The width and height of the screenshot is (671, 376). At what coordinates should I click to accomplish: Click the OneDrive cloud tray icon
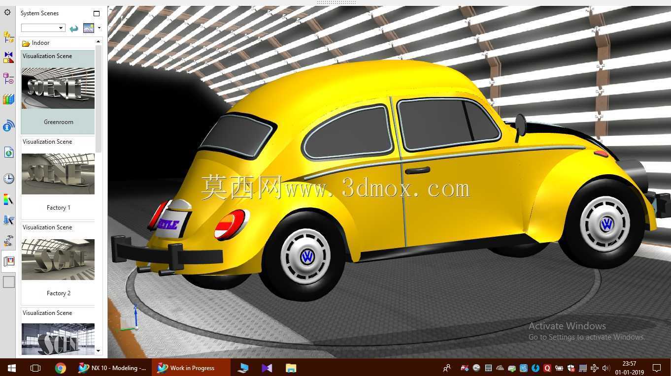(500, 368)
